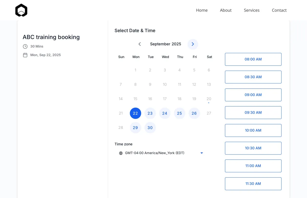Go to the Contact page

(279, 10)
